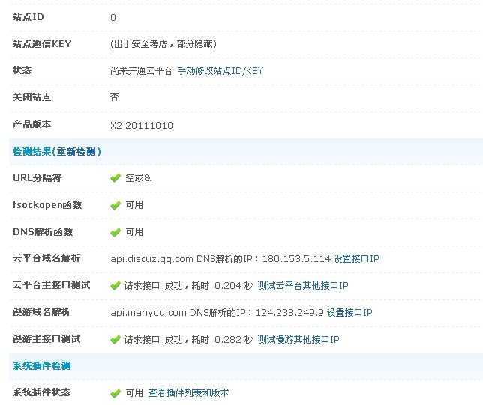Click 可用 in the 系统插件状态 row

click(x=134, y=393)
